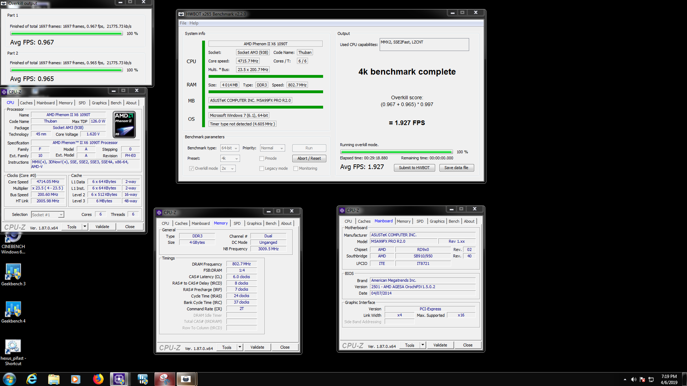The height and width of the screenshot is (386, 687).
Task: Enable the Monitoring checkbox
Action: pos(296,168)
